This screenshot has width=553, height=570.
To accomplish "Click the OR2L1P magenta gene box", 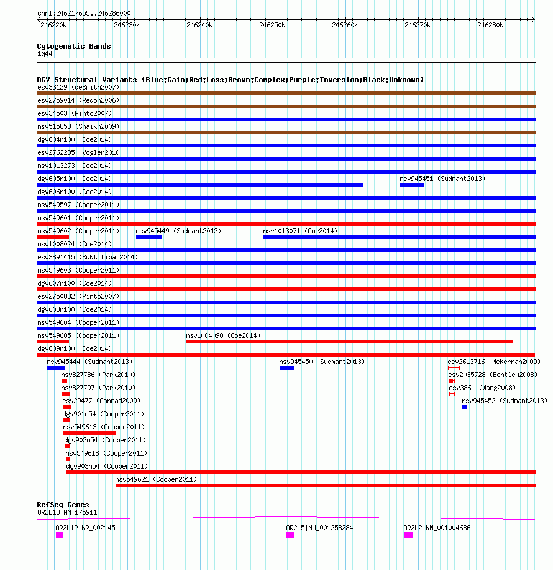I will tap(60, 536).
